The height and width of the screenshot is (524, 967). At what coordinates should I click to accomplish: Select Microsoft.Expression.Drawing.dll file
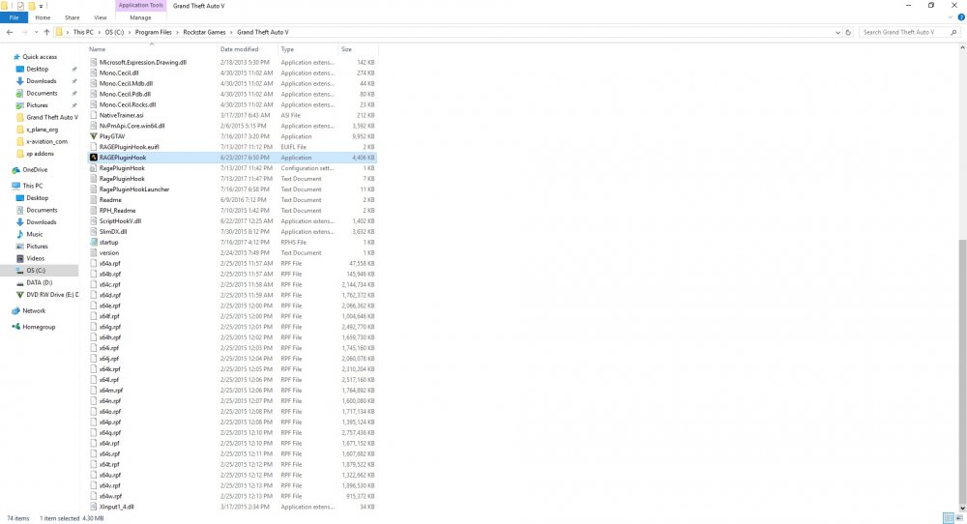tap(142, 62)
